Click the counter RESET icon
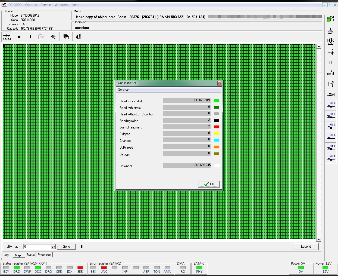338x276 pixels. [330, 31]
